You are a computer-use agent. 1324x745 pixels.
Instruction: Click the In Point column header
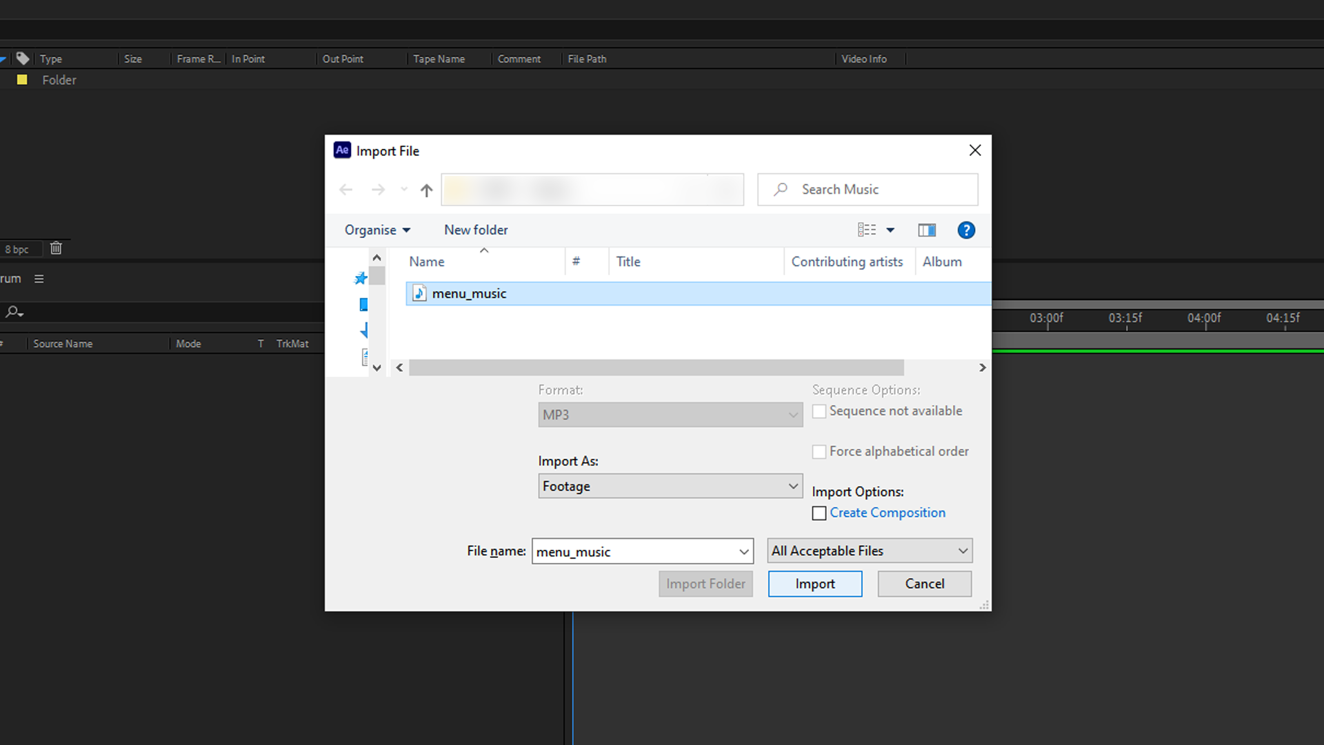248,59
